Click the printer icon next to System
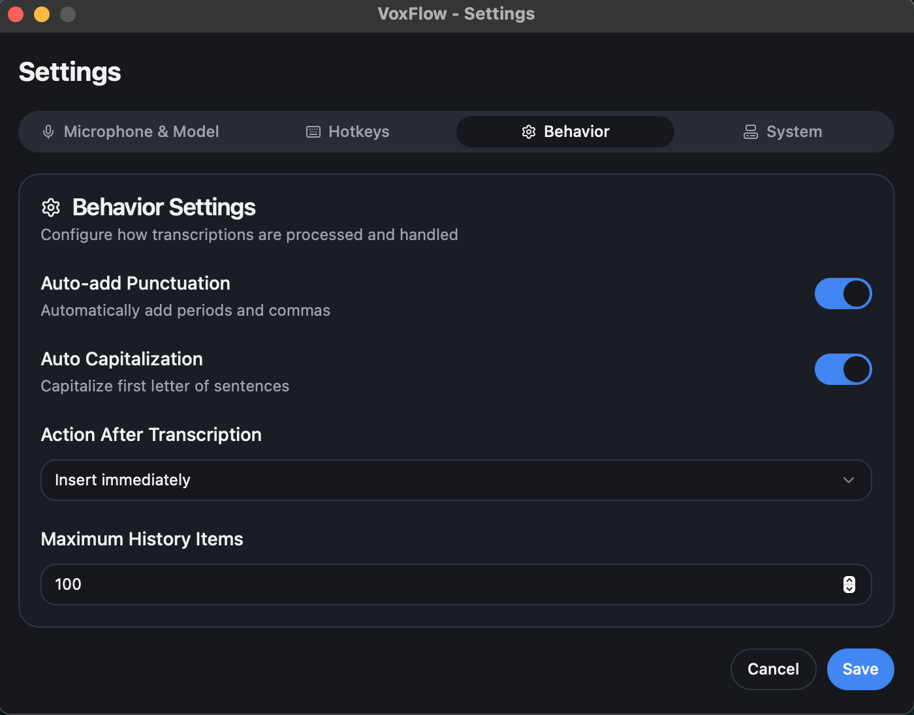Viewport: 914px width, 715px height. [x=750, y=131]
